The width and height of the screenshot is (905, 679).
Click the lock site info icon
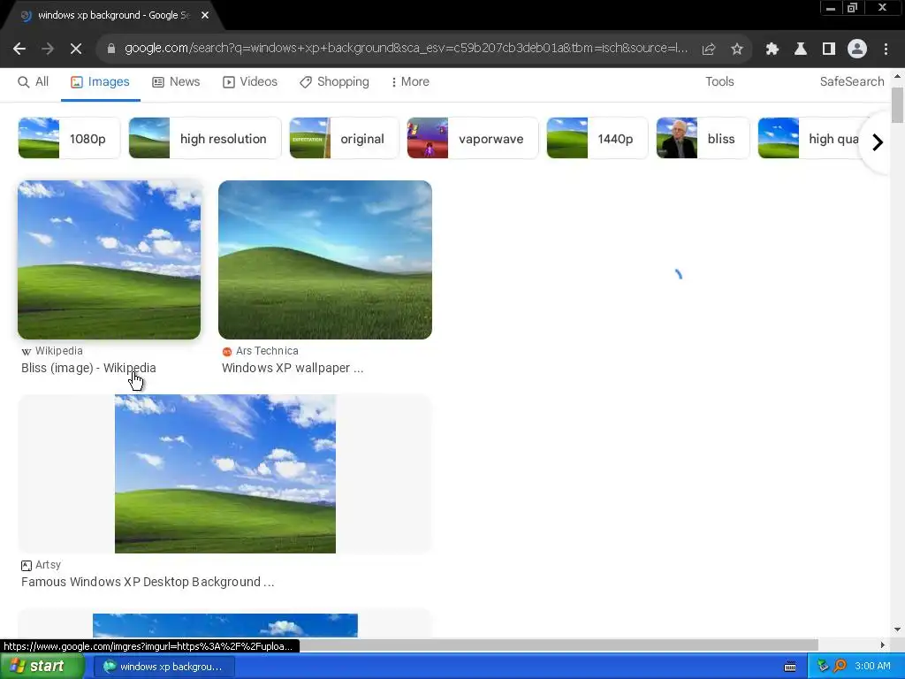point(111,50)
